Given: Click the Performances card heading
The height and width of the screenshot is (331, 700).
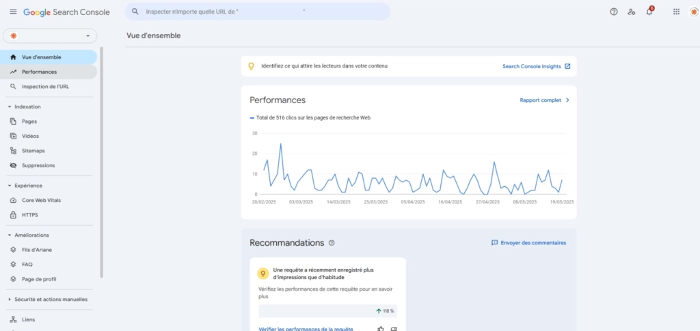Looking at the screenshot, I should pos(278,100).
